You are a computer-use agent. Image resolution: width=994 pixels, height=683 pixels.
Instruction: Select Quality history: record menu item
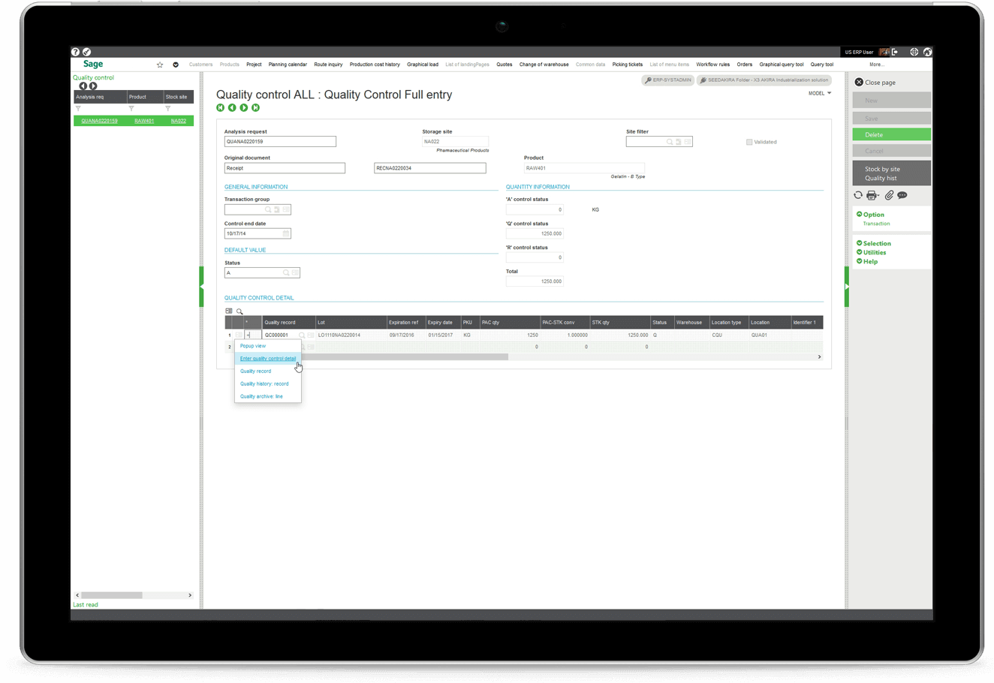coord(268,384)
